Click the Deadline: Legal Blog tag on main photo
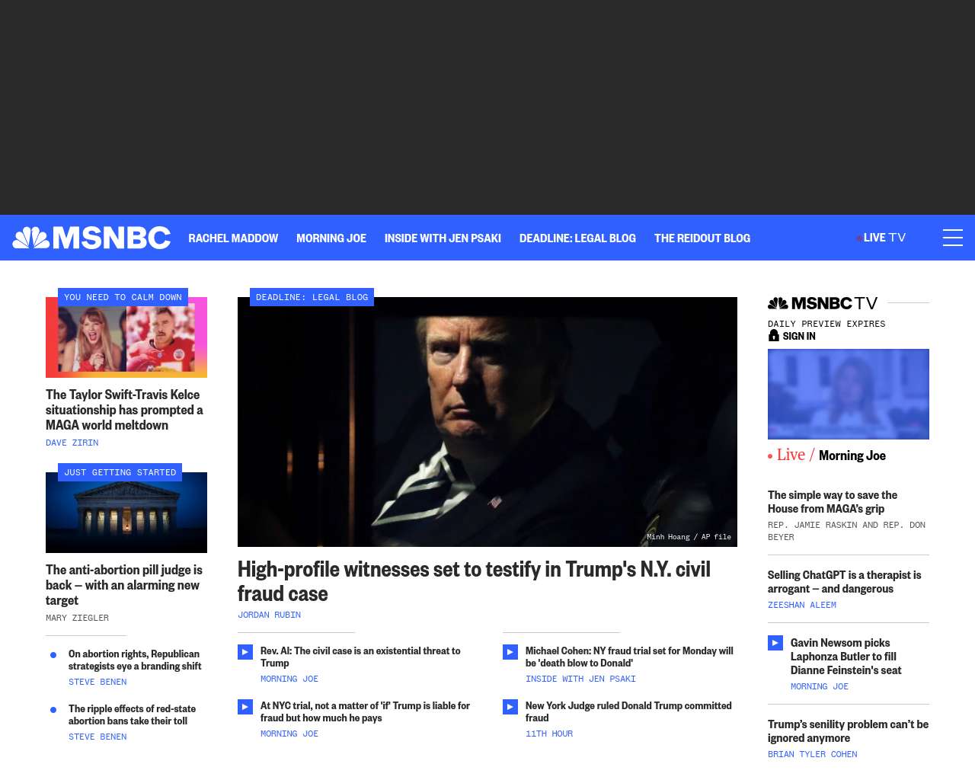Image resolution: width=975 pixels, height=780 pixels. [x=312, y=297]
